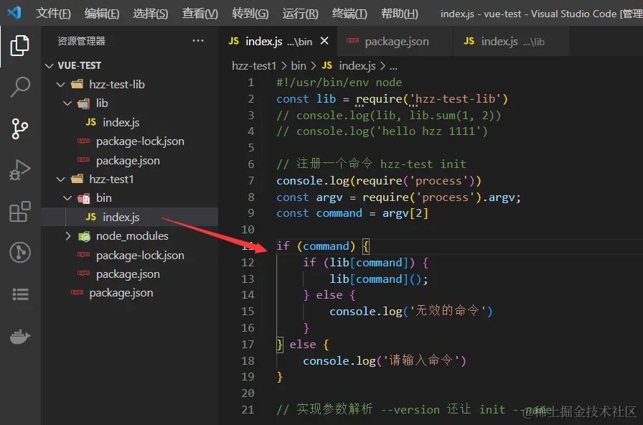The width and height of the screenshot is (643, 425).
Task: Open the 终端(T) menu
Action: 349,14
